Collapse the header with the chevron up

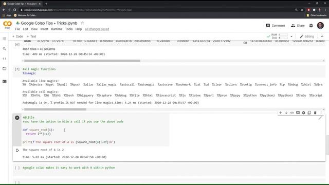point(322,36)
